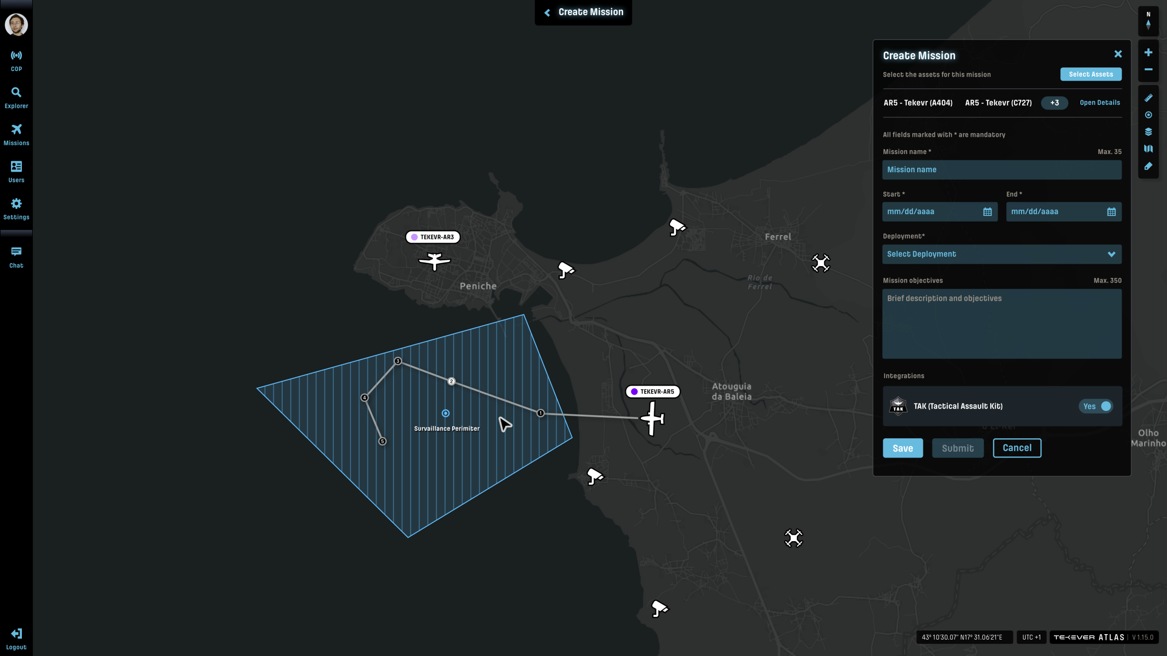Open the End date calendar picker
1167x656 pixels.
pos(1111,212)
